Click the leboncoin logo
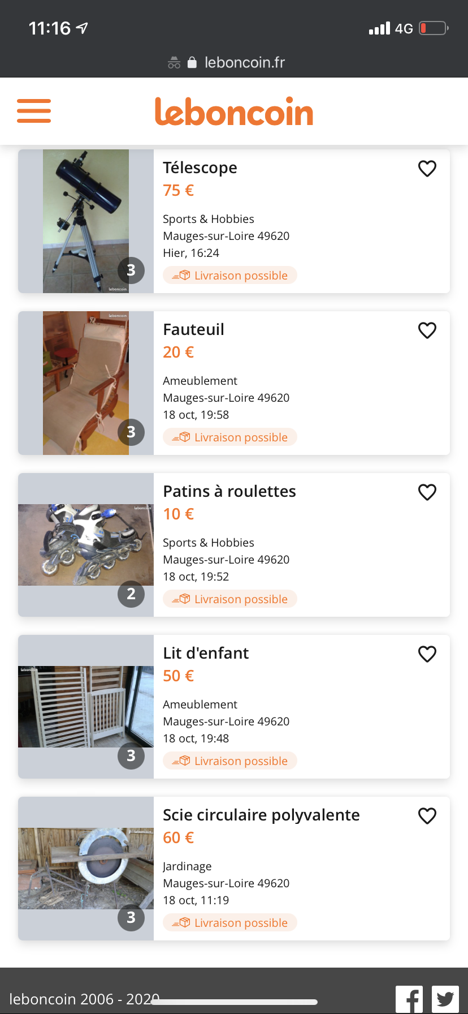 234,111
